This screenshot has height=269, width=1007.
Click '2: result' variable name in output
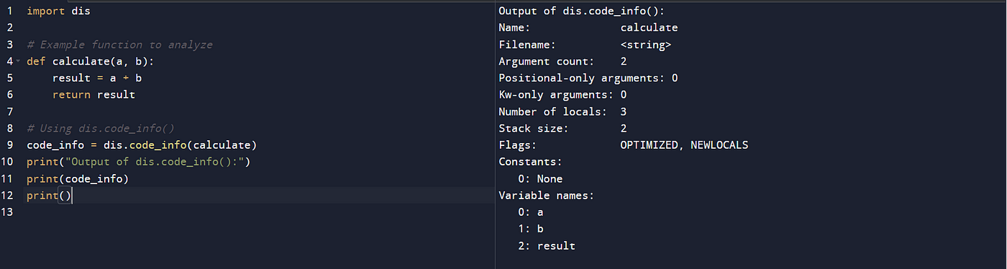(547, 246)
